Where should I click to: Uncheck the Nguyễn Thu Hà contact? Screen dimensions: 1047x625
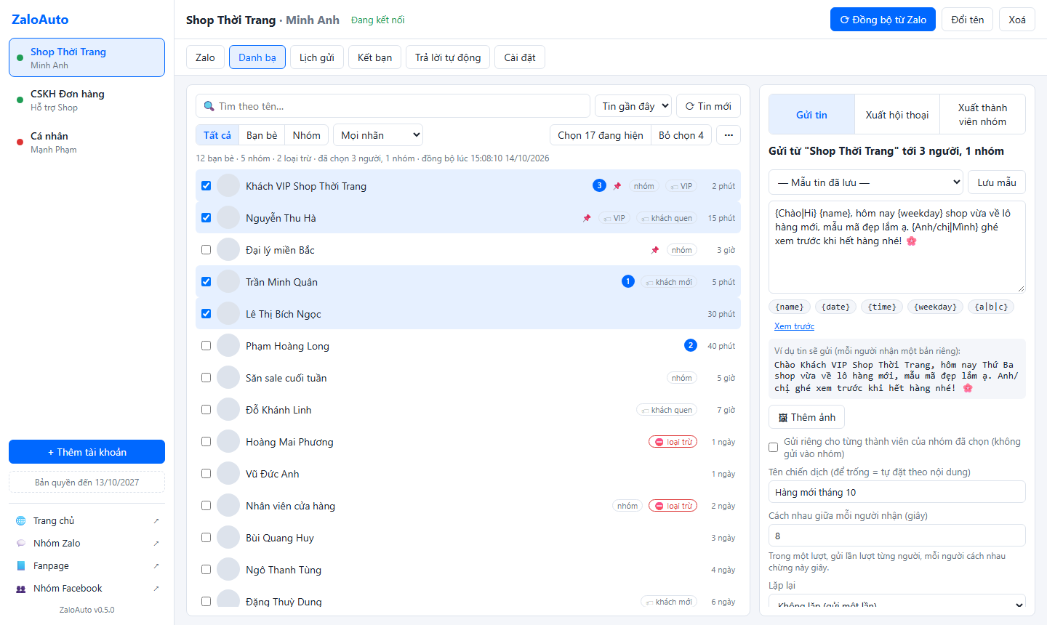[206, 218]
